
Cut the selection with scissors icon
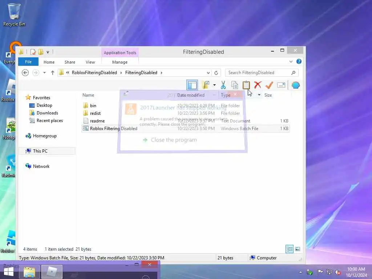[x=223, y=85]
